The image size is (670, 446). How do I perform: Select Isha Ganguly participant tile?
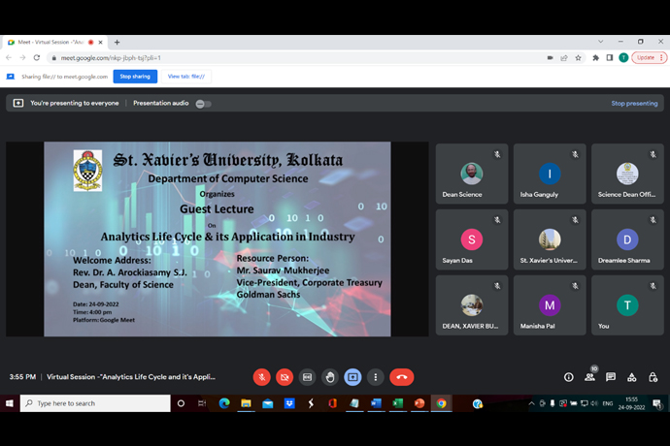point(550,174)
